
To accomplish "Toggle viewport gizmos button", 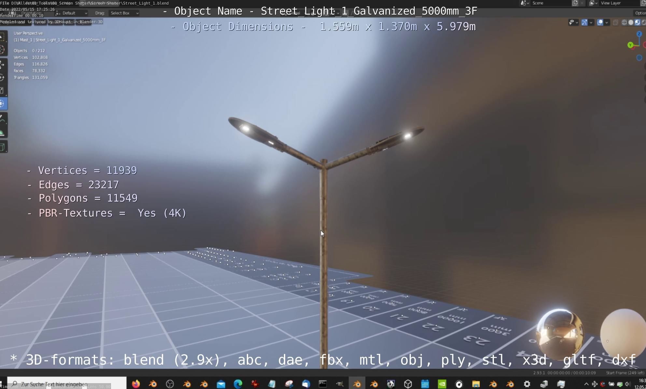I will (x=584, y=22).
